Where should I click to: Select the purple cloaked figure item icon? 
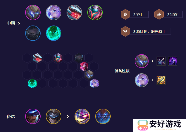(x=173, y=61)
